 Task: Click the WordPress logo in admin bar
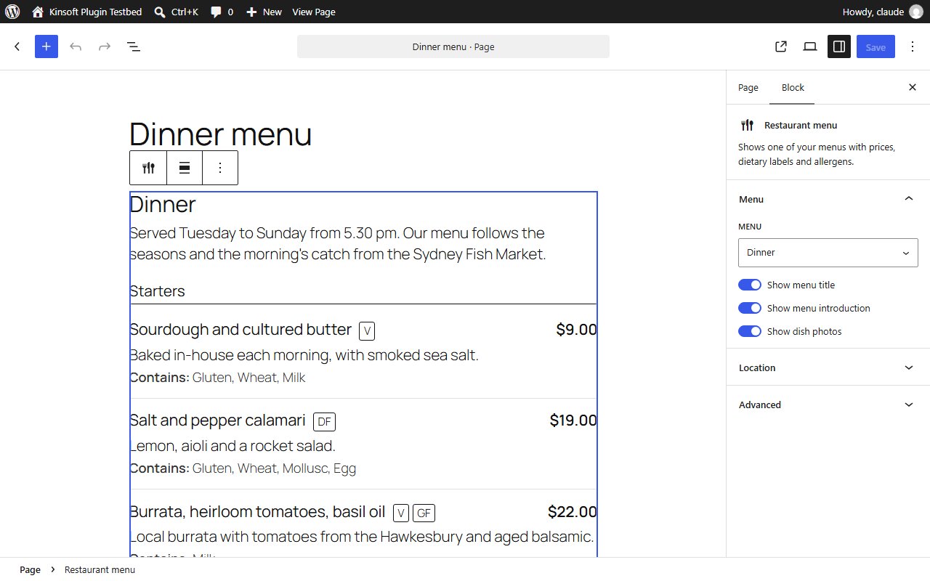tap(12, 12)
